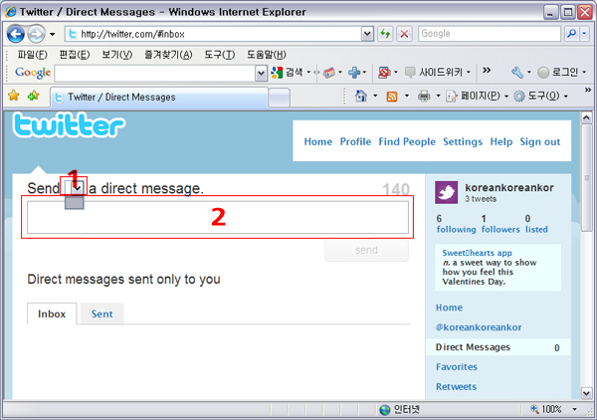Click the 1 followers link

coord(500,224)
